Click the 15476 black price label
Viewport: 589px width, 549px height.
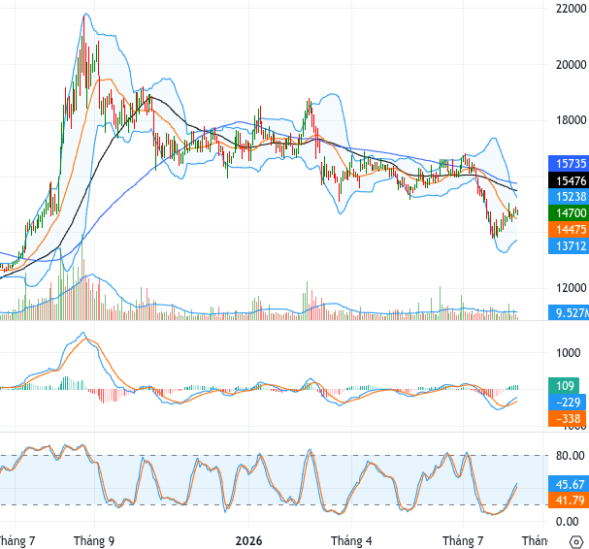tap(569, 180)
